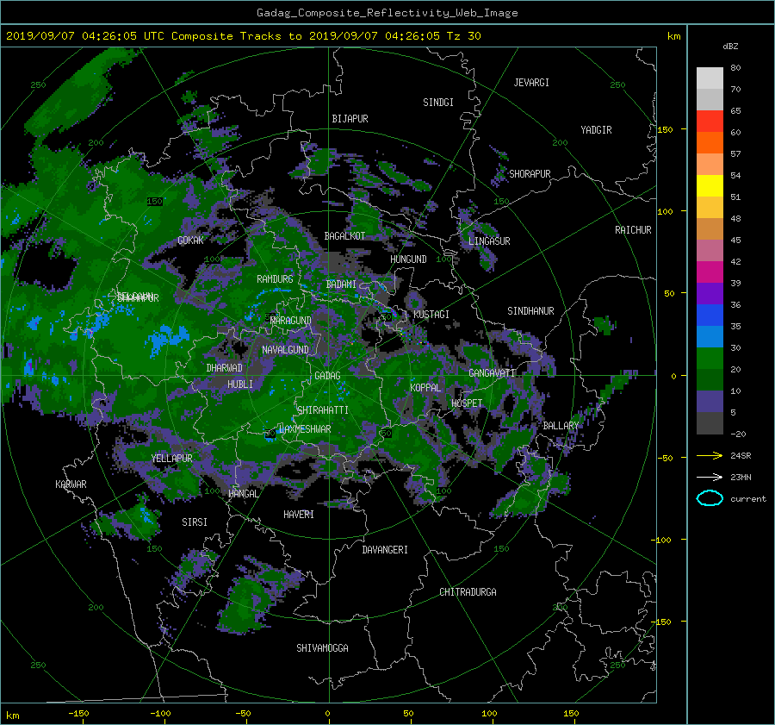Click the HAVERI city label
The image size is (775, 725).
click(x=299, y=515)
